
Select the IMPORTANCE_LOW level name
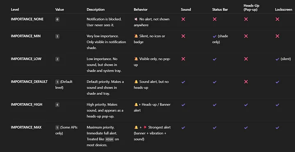pyautogui.click(x=26, y=59)
